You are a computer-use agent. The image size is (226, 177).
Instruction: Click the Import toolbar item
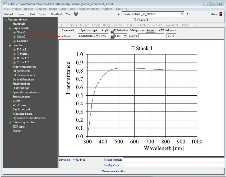tap(21, 14)
